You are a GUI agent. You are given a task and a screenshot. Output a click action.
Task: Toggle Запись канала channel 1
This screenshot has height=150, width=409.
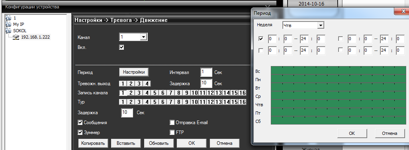[x=123, y=93]
